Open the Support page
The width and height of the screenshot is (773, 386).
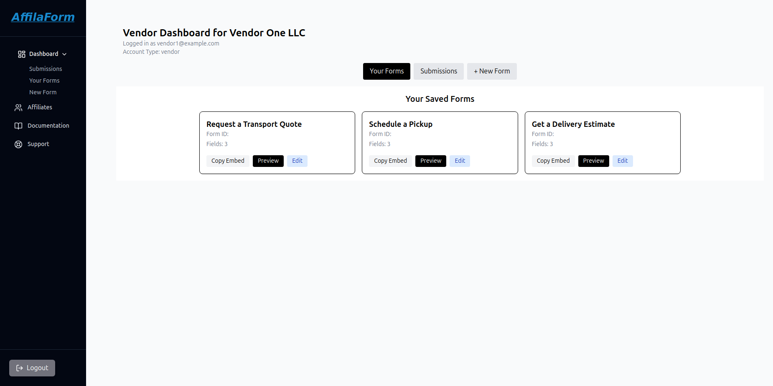click(x=38, y=144)
